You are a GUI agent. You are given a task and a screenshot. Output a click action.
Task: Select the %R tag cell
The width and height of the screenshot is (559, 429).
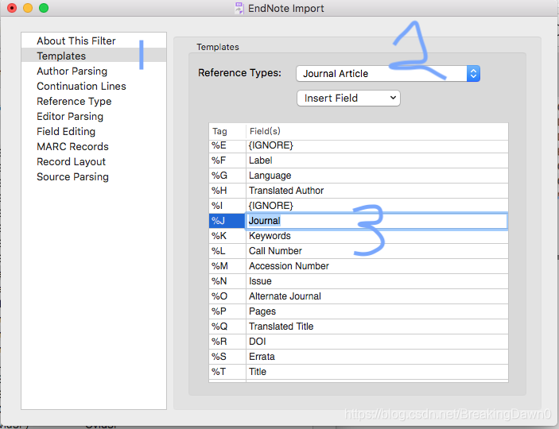click(x=227, y=342)
